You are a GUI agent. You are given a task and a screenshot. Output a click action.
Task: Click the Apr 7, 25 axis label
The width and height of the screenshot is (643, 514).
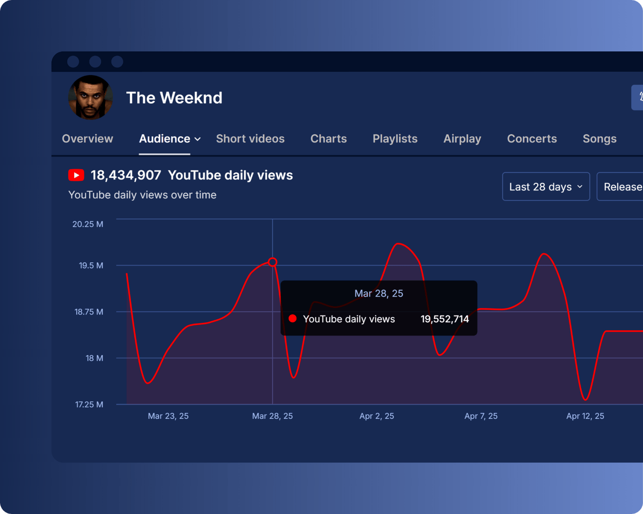tap(481, 416)
